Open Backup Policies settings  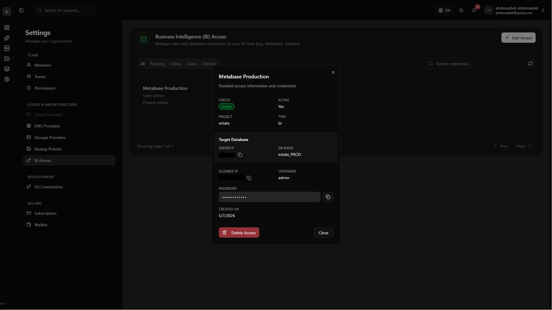[x=69, y=149]
